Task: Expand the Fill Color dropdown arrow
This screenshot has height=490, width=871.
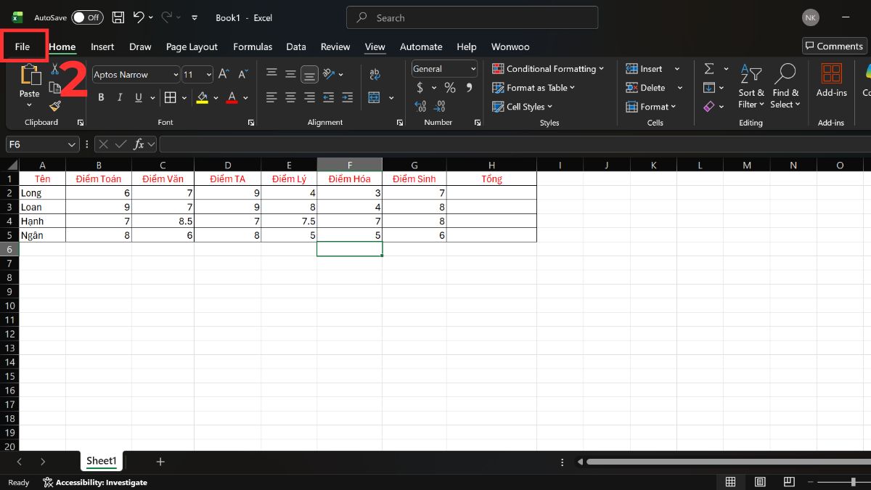Action: 216,97
